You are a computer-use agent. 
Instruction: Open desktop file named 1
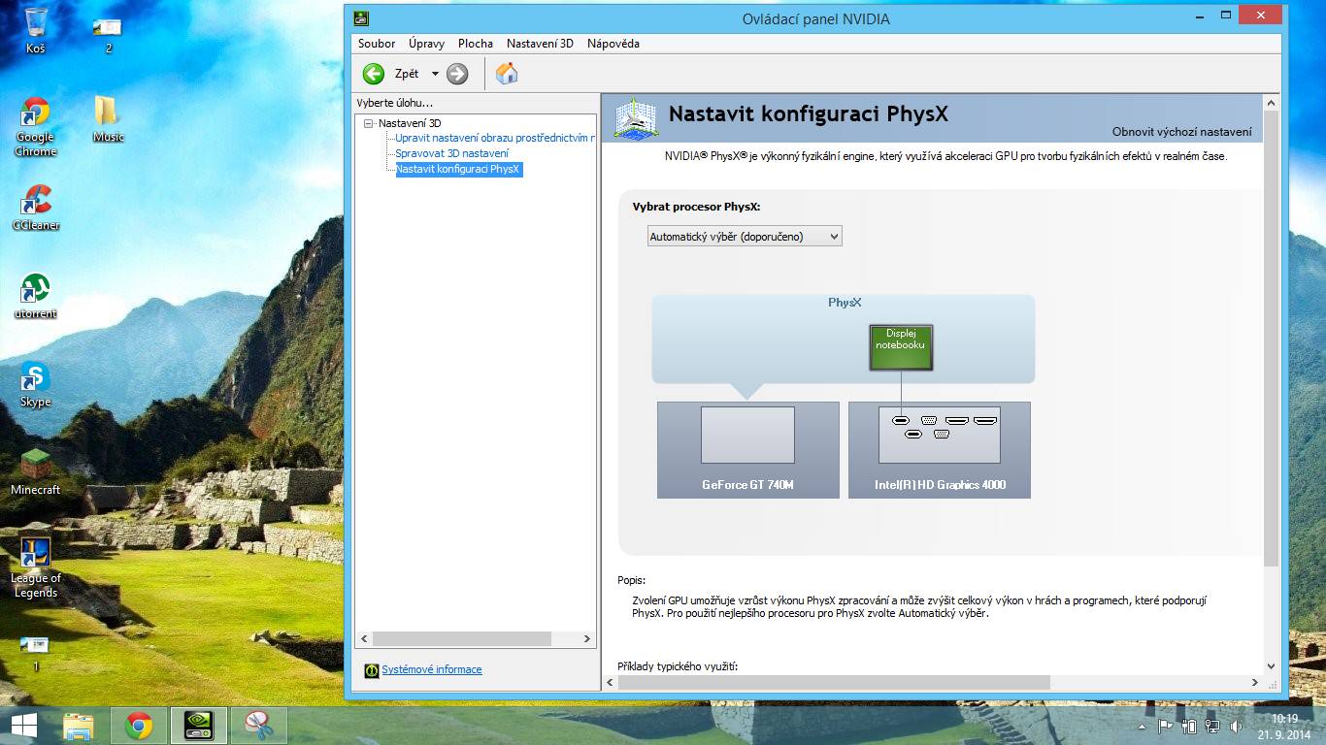pos(36,654)
